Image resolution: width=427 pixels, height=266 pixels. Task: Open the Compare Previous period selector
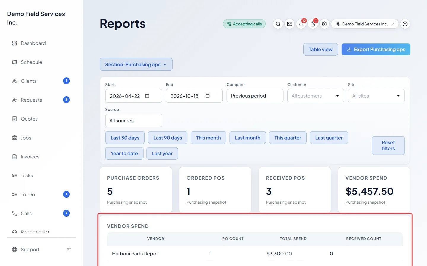(255, 96)
